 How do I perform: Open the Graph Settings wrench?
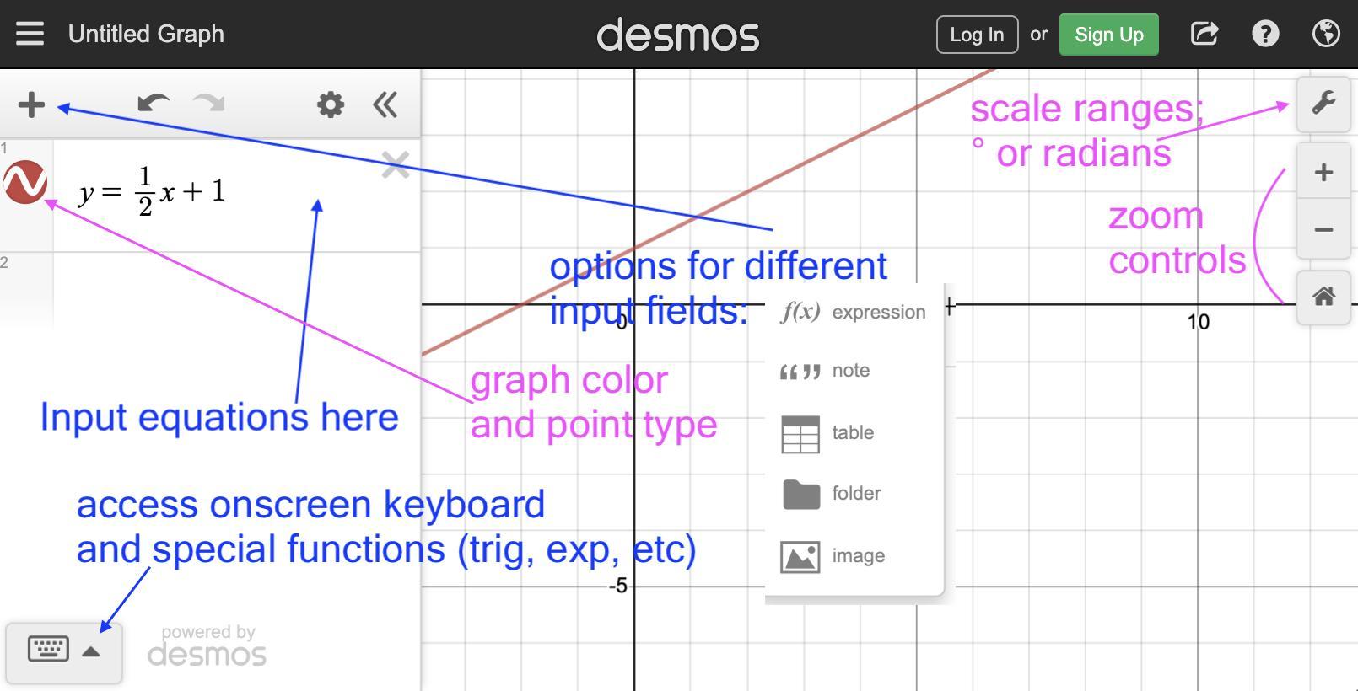[x=1323, y=103]
